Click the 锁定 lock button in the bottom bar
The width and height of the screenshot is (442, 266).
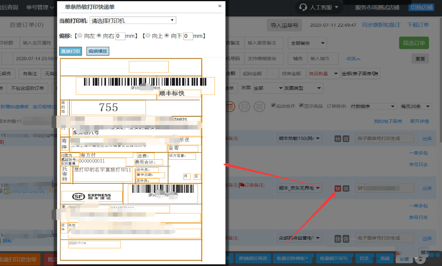(364, 259)
